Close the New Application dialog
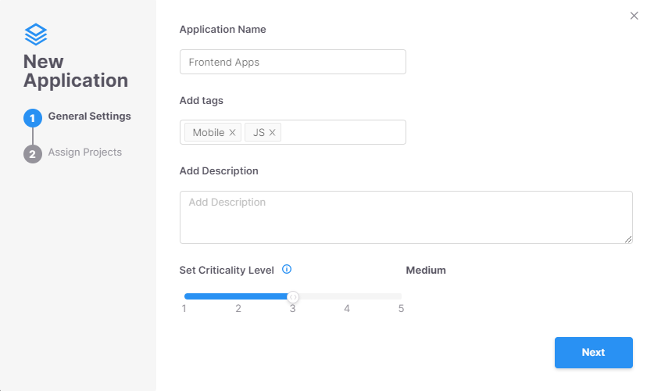Image resolution: width=654 pixels, height=391 pixels. click(634, 16)
